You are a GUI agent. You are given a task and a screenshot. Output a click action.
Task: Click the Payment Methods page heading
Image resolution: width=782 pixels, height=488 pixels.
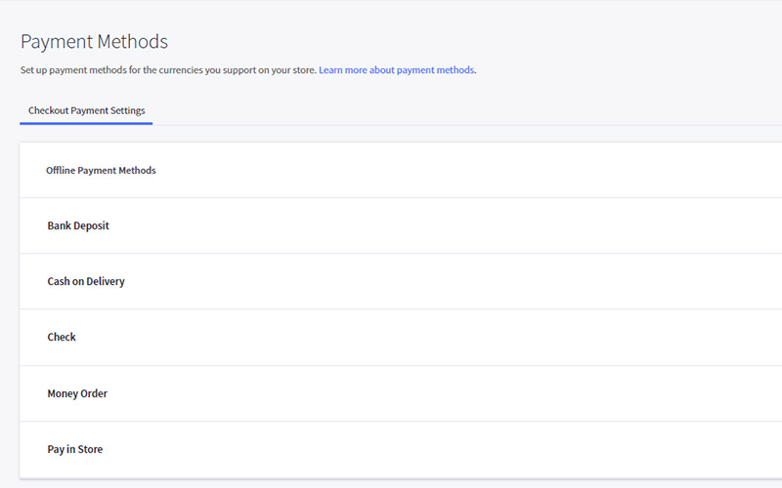tap(94, 42)
